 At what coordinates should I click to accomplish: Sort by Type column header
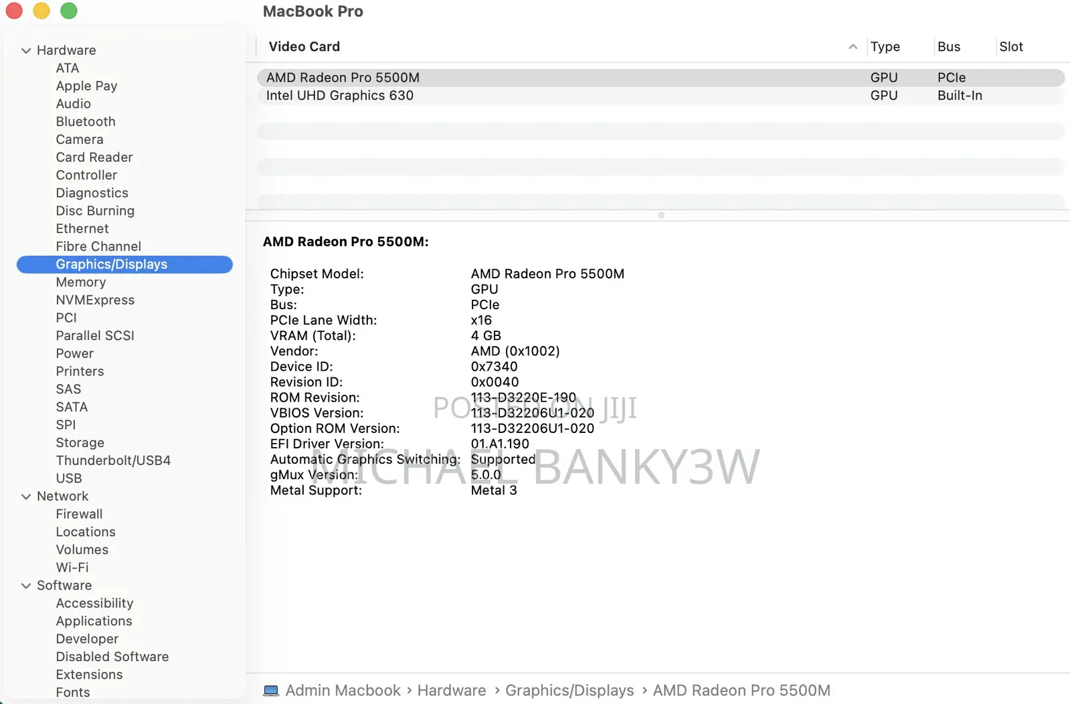pyautogui.click(x=885, y=47)
